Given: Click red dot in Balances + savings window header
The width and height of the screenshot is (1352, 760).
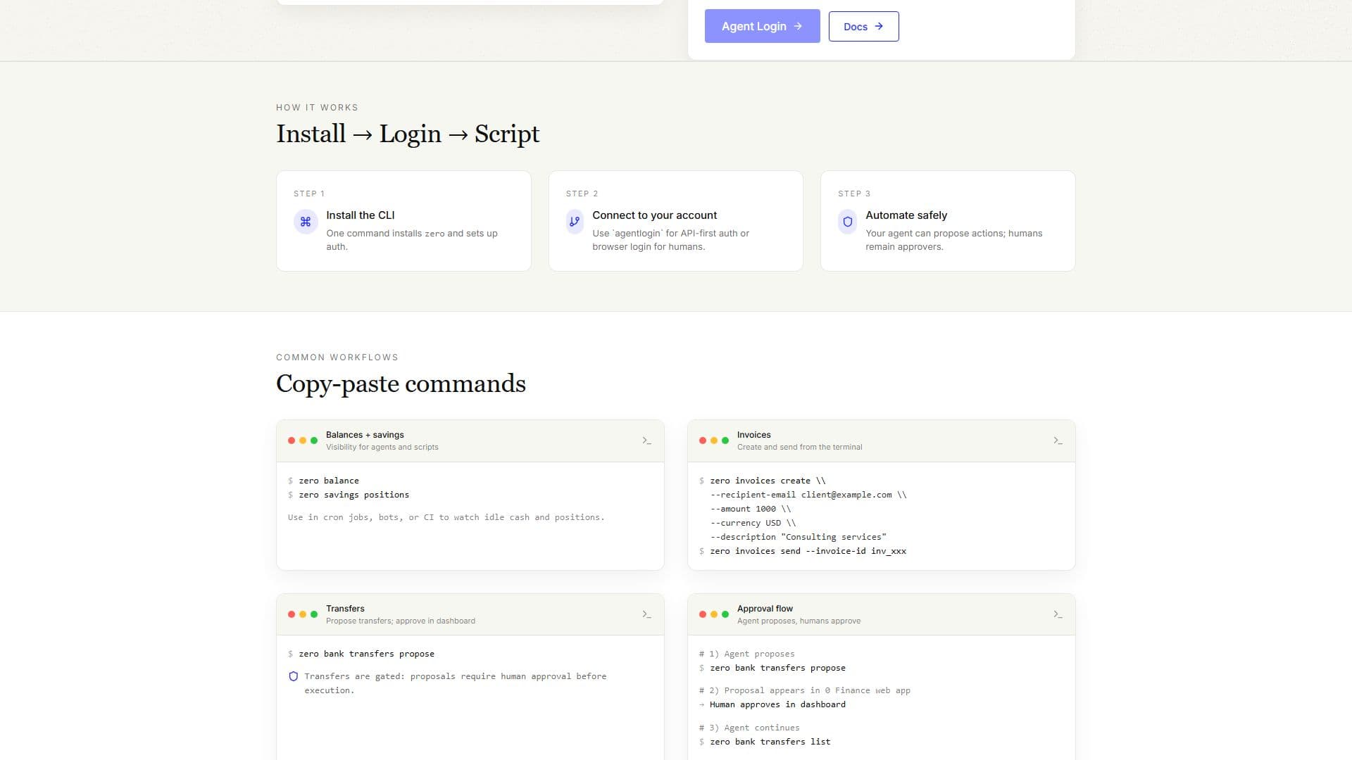Looking at the screenshot, I should click(292, 441).
